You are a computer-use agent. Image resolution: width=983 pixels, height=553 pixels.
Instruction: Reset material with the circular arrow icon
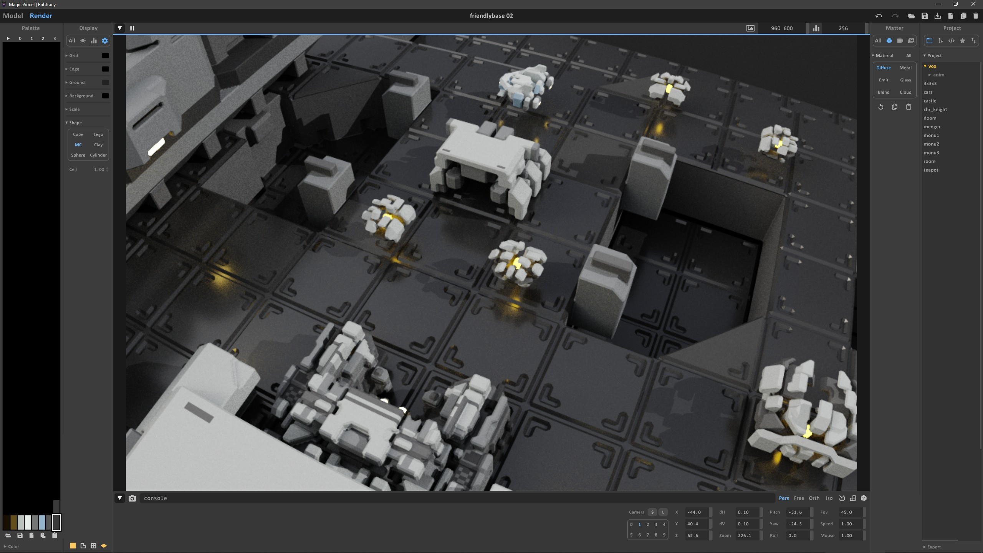click(881, 107)
